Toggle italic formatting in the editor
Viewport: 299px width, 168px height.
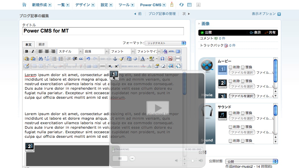(33, 51)
